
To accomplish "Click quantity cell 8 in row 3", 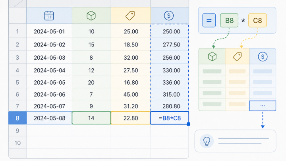I will pos(91,58).
